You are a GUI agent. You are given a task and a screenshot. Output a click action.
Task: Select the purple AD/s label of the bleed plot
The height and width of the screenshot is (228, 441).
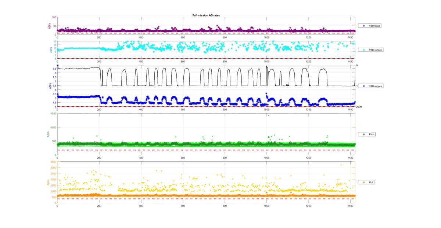click(x=50, y=26)
